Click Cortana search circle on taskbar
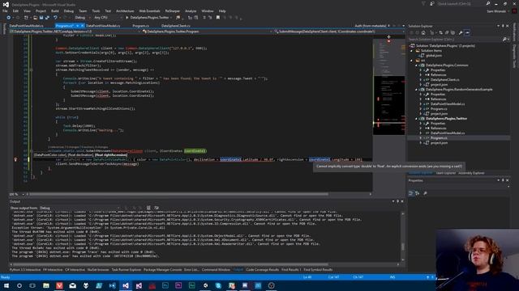This screenshot has width=519, height=291. tap(19, 285)
